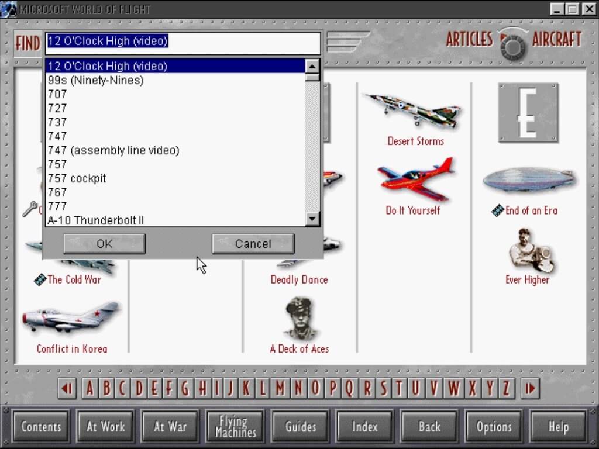Turn the Articles/Aircraft selector knob
This screenshot has height=449, width=599.
[513, 47]
